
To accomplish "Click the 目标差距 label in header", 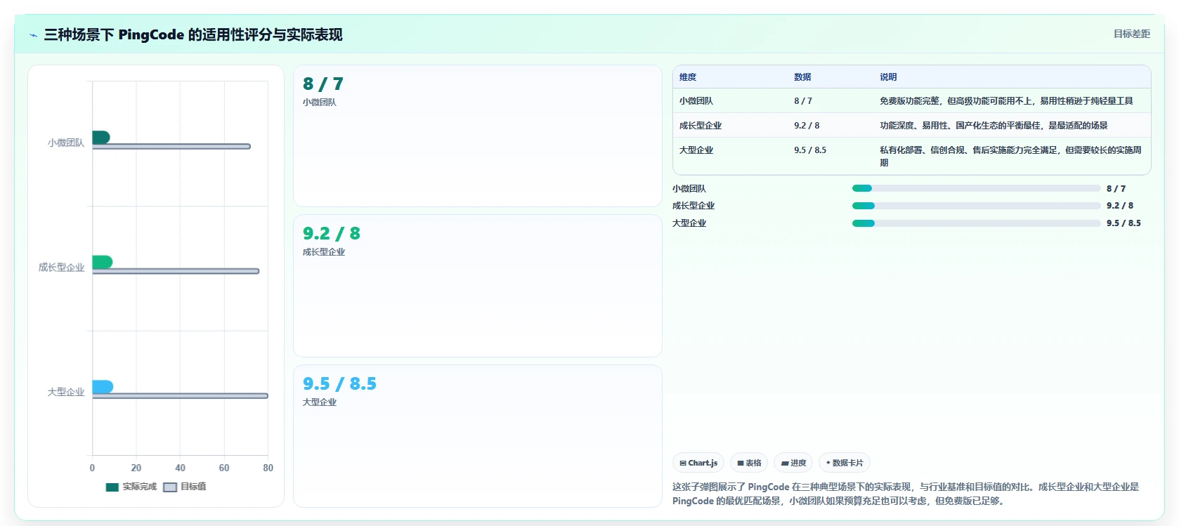I will pyautogui.click(x=1131, y=34).
